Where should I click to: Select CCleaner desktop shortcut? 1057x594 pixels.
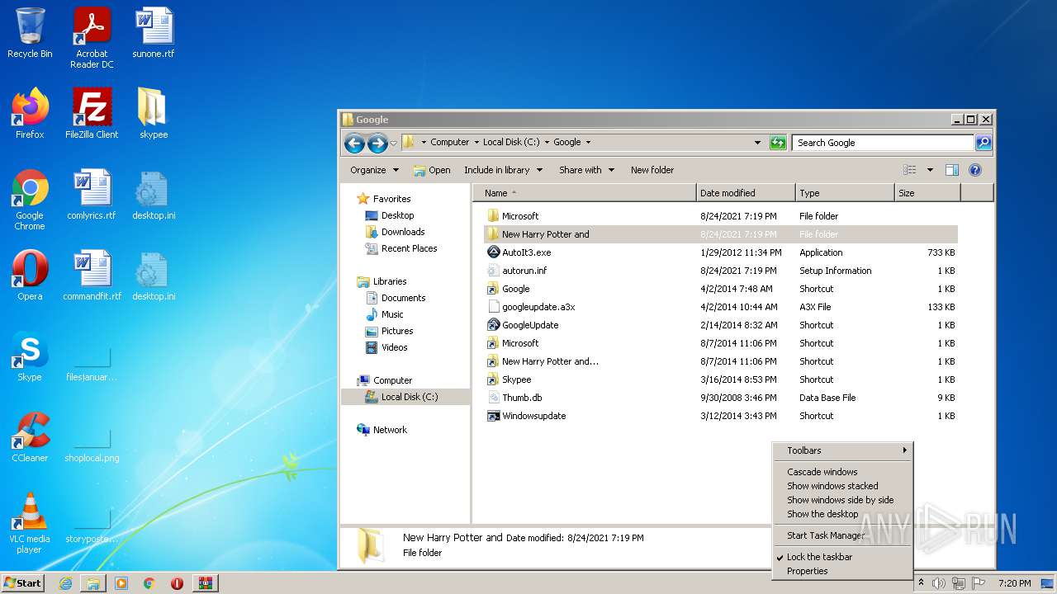(30, 437)
